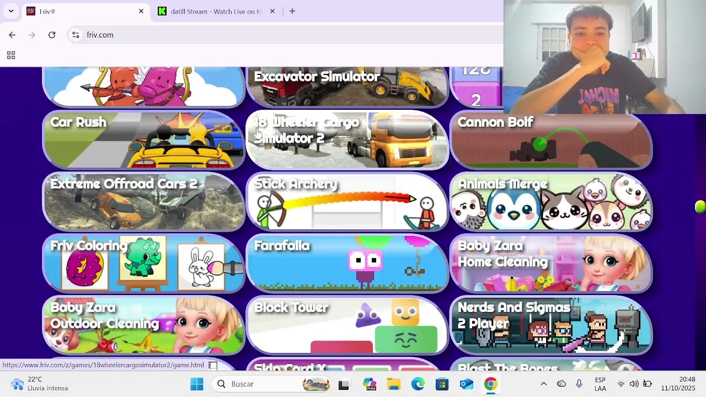Close the datill Stream tab
The height and width of the screenshot is (397, 706).
click(x=272, y=11)
